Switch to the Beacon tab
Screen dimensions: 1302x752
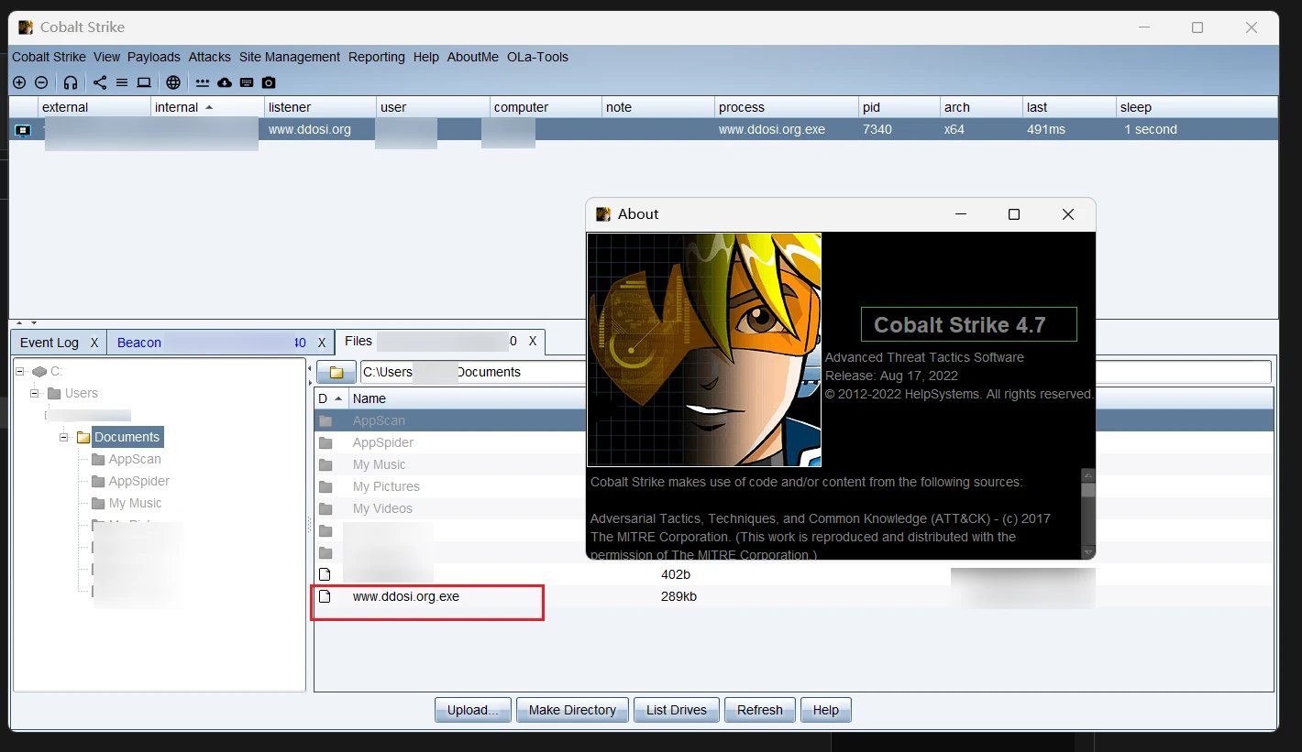click(x=139, y=343)
